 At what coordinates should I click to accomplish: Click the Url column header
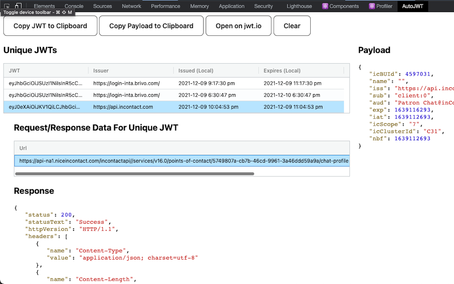click(x=182, y=148)
